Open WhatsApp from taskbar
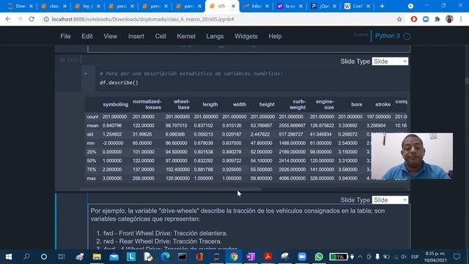469x264 pixels. tap(319, 257)
